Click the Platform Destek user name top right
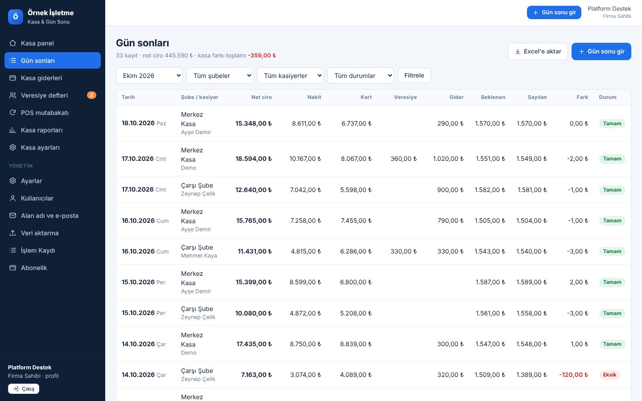 click(609, 9)
